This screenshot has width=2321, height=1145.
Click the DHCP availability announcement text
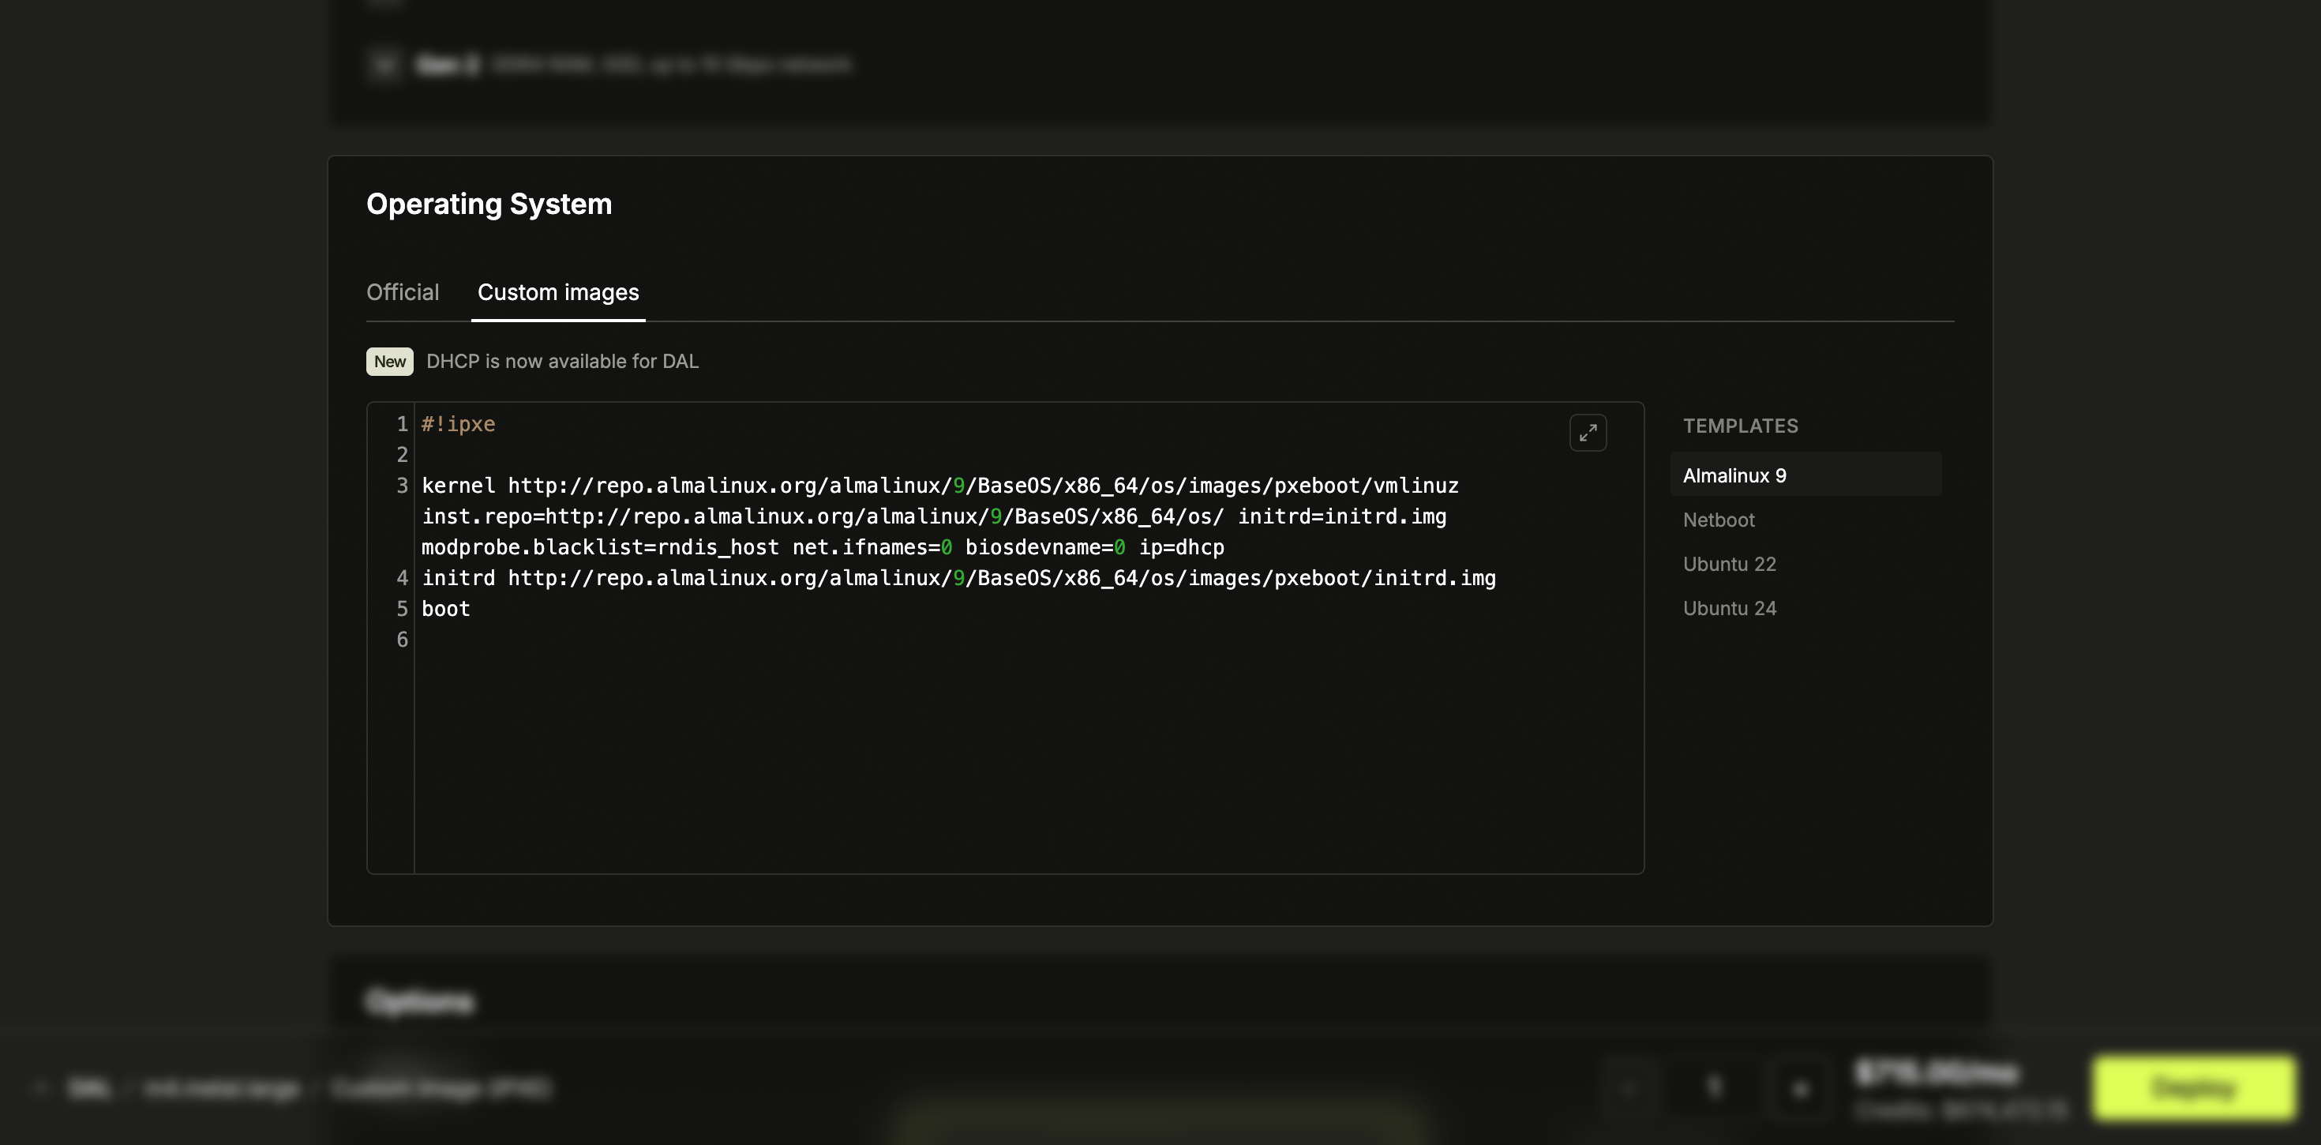point(561,361)
